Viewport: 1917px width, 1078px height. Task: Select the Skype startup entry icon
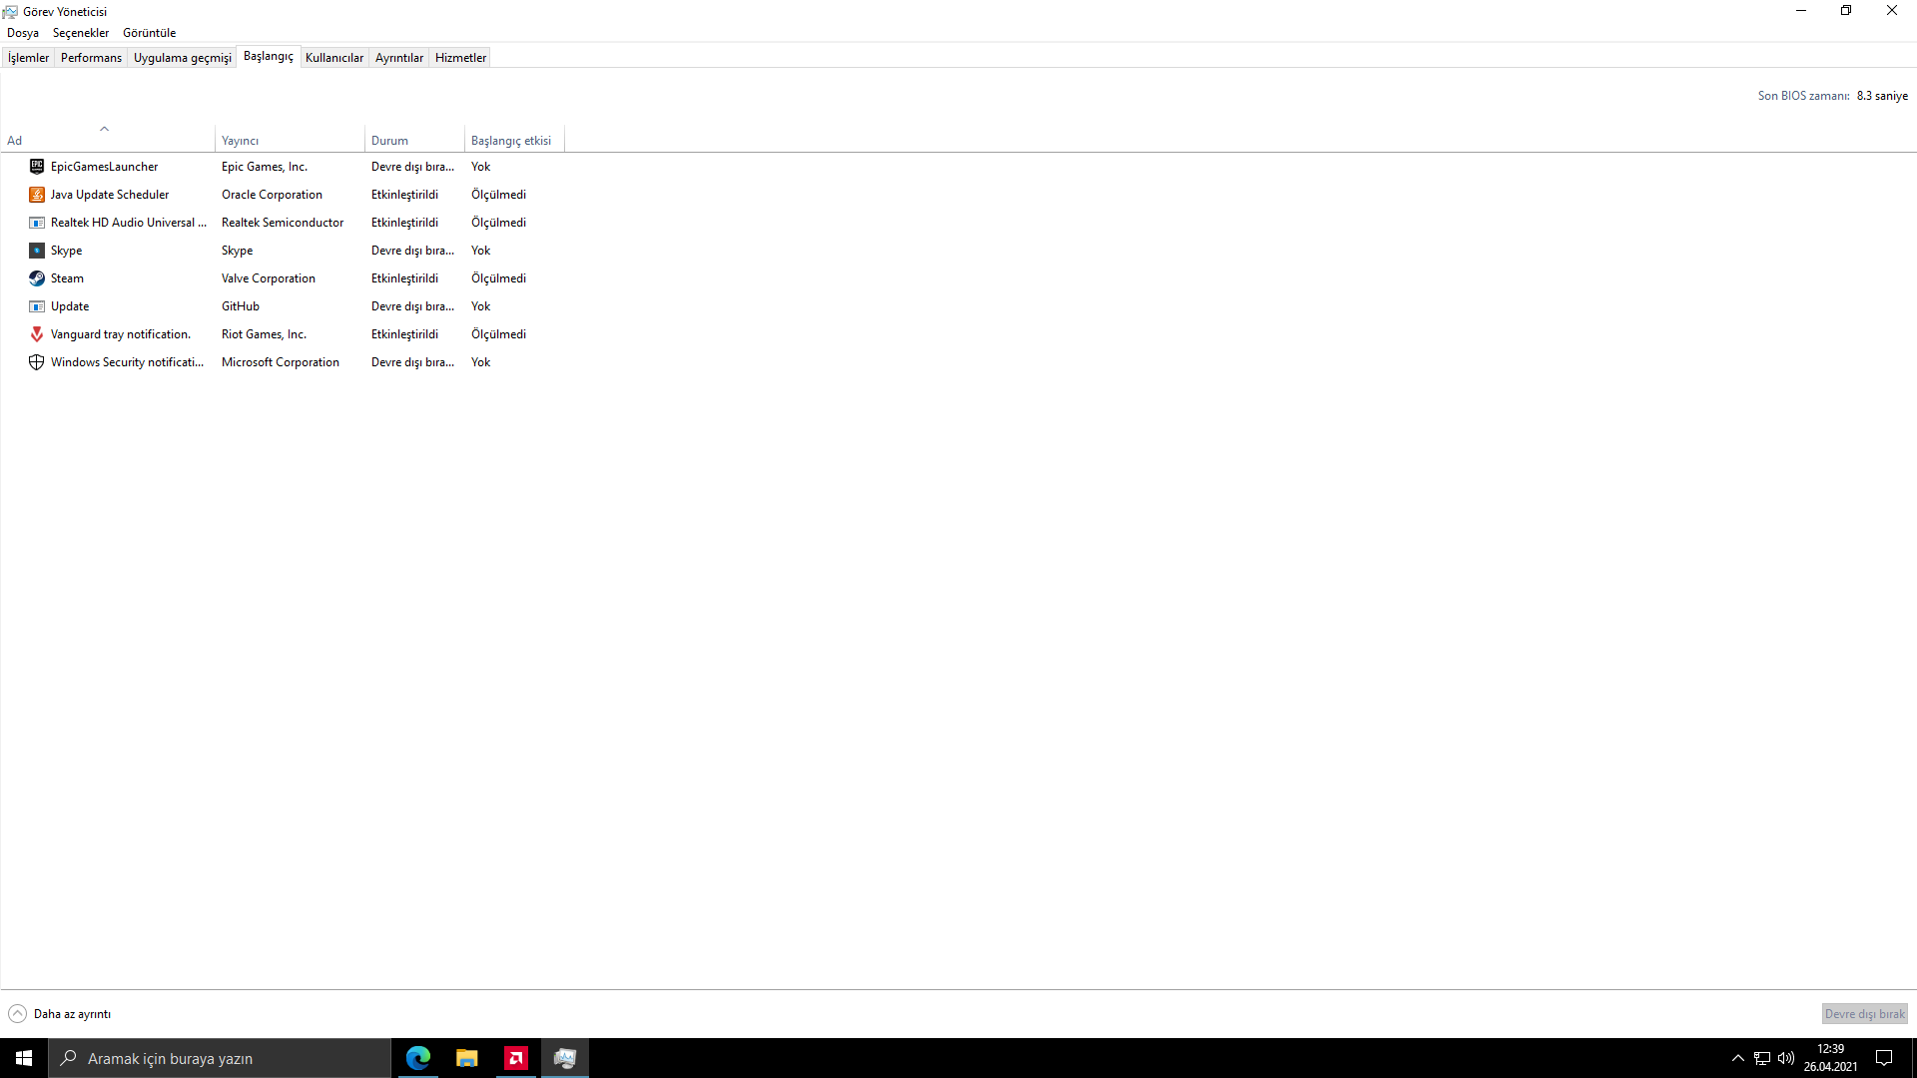pos(37,251)
